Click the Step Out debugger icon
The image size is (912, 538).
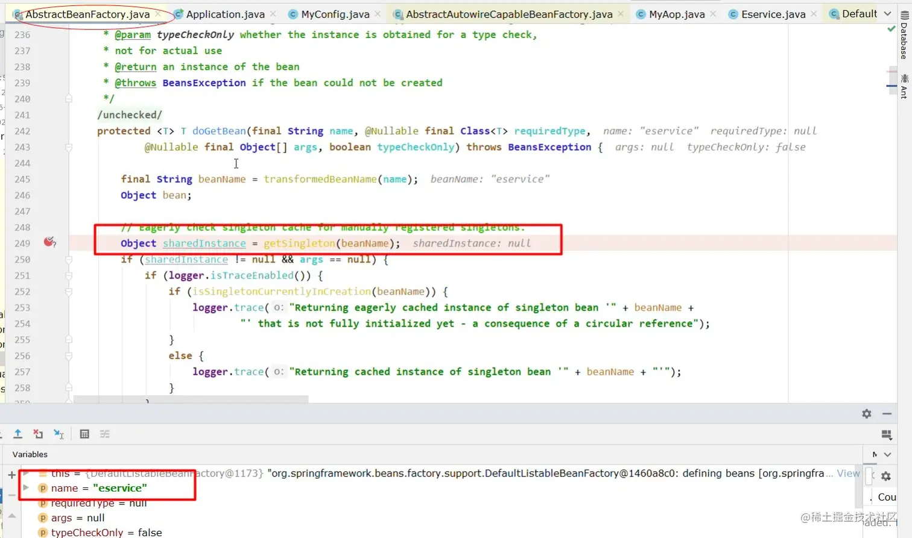point(18,434)
